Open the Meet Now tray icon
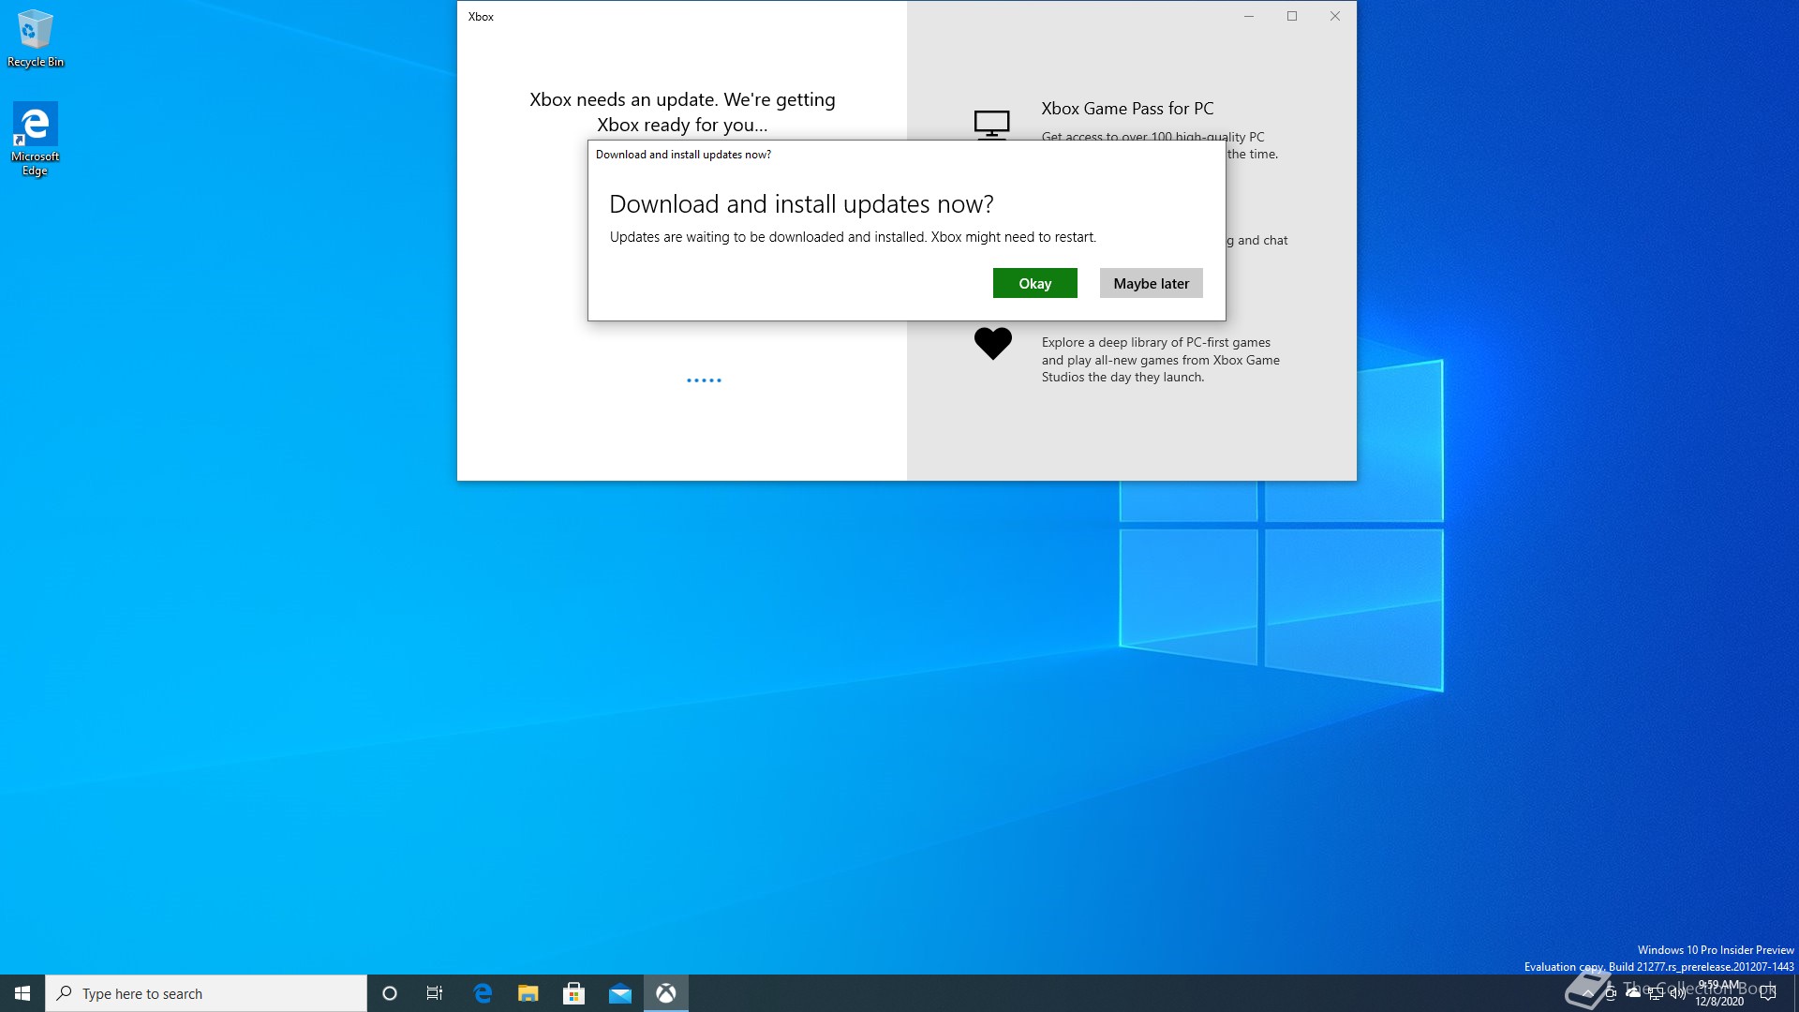 (x=1611, y=993)
